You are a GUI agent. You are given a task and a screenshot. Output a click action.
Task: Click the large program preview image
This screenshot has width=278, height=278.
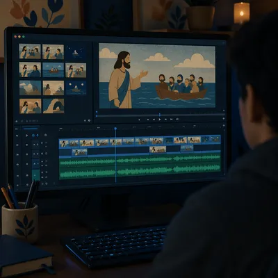157,76
